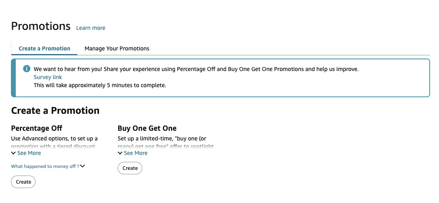This screenshot has width=439, height=203.
Task: Click the Promotions page title
Action: (x=41, y=26)
